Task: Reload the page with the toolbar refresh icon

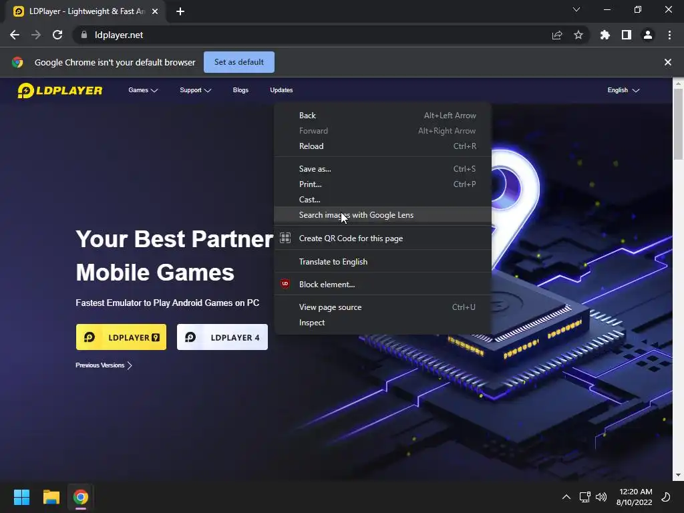Action: click(57, 35)
